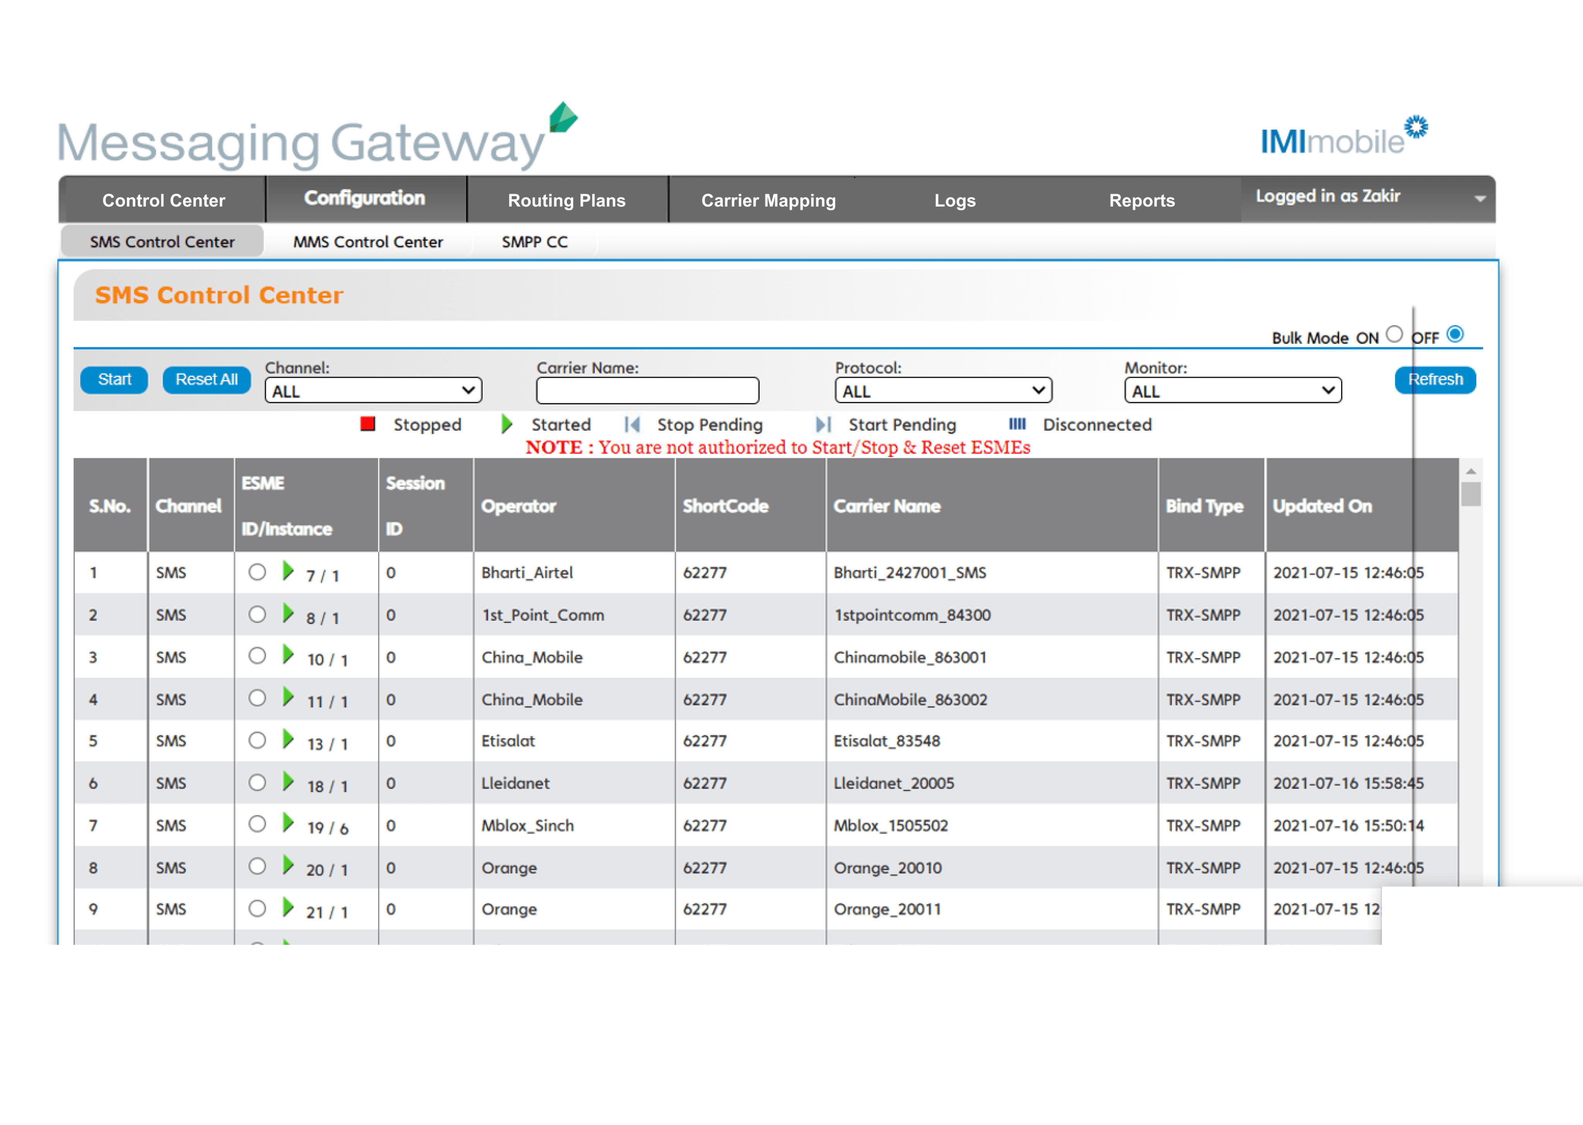1583x1125 pixels.
Task: Click the Refresh button
Action: pos(1435,380)
